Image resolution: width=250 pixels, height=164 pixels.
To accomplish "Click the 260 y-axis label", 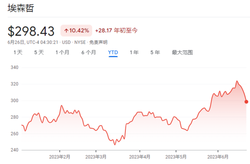I will [x=14, y=134].
